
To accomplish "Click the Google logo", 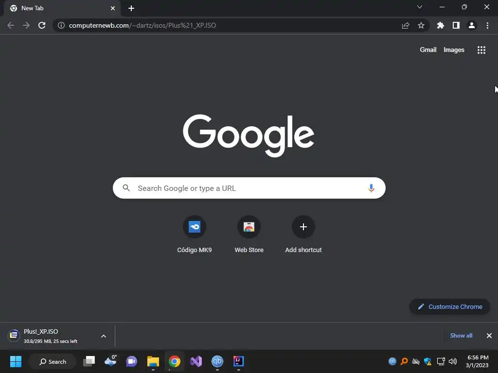I will point(249,136).
